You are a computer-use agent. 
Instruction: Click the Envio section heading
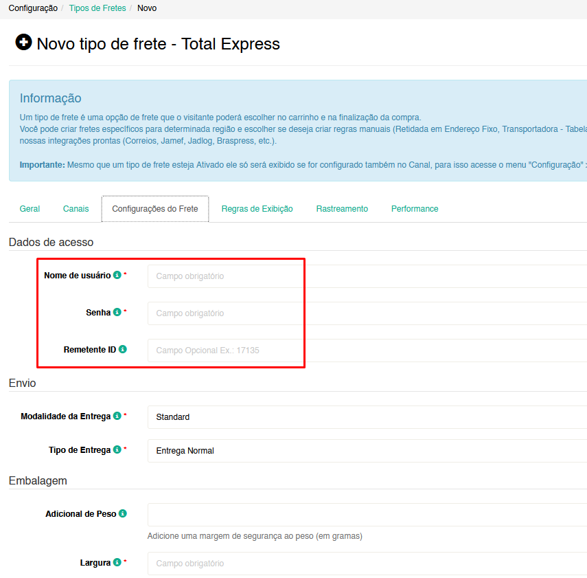click(22, 383)
